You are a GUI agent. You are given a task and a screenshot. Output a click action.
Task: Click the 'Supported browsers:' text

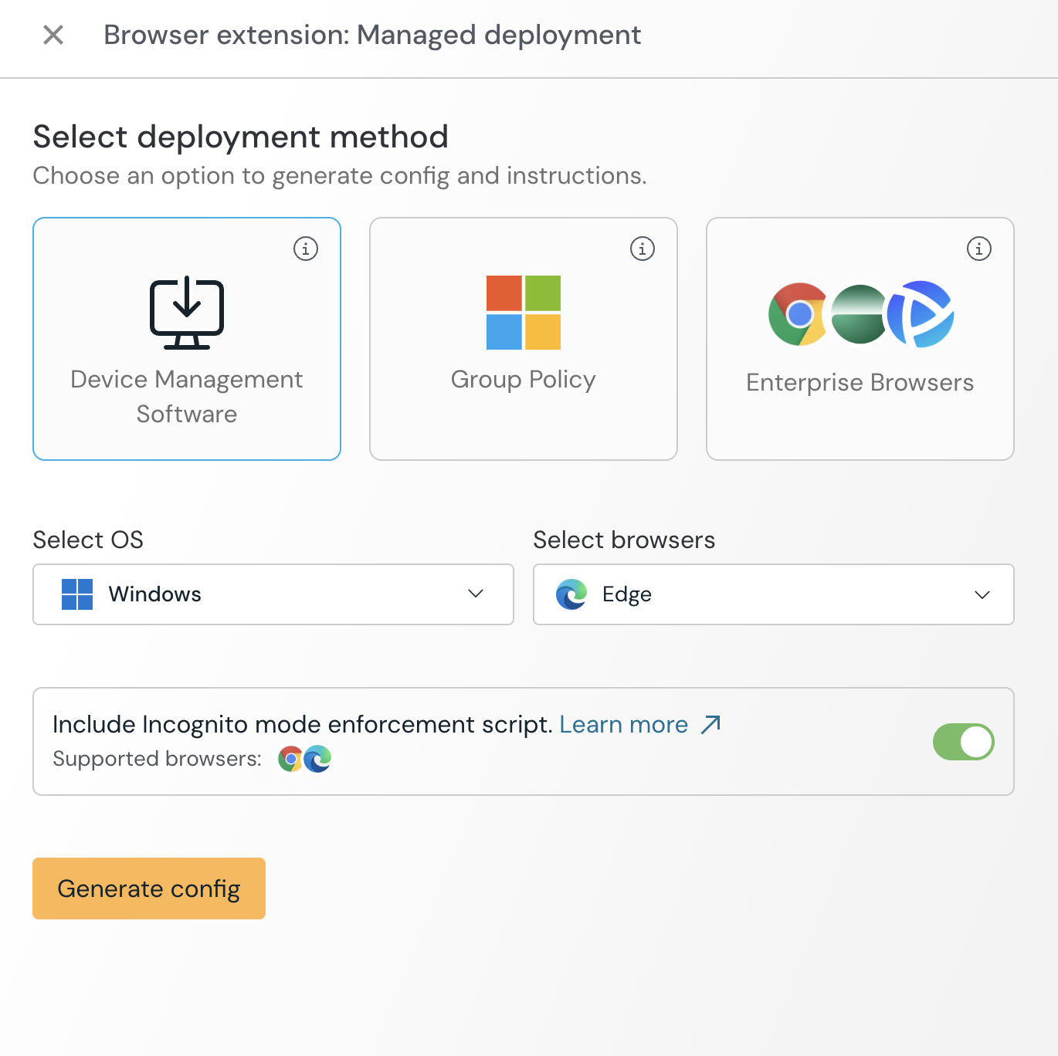[158, 759]
